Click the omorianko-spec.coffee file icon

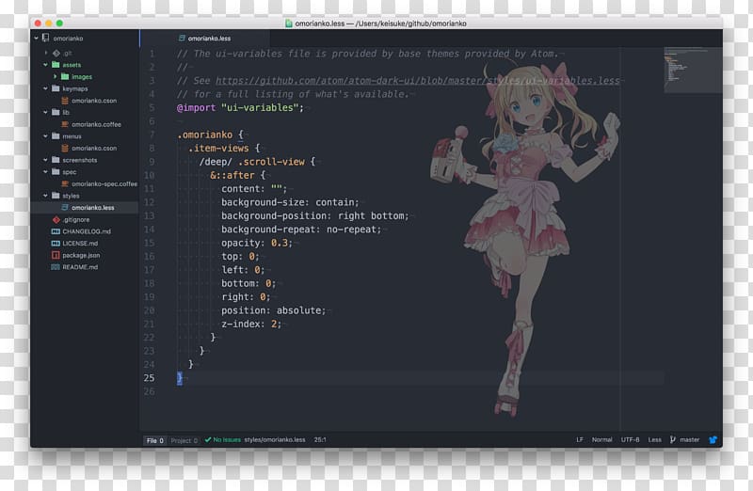(65, 183)
